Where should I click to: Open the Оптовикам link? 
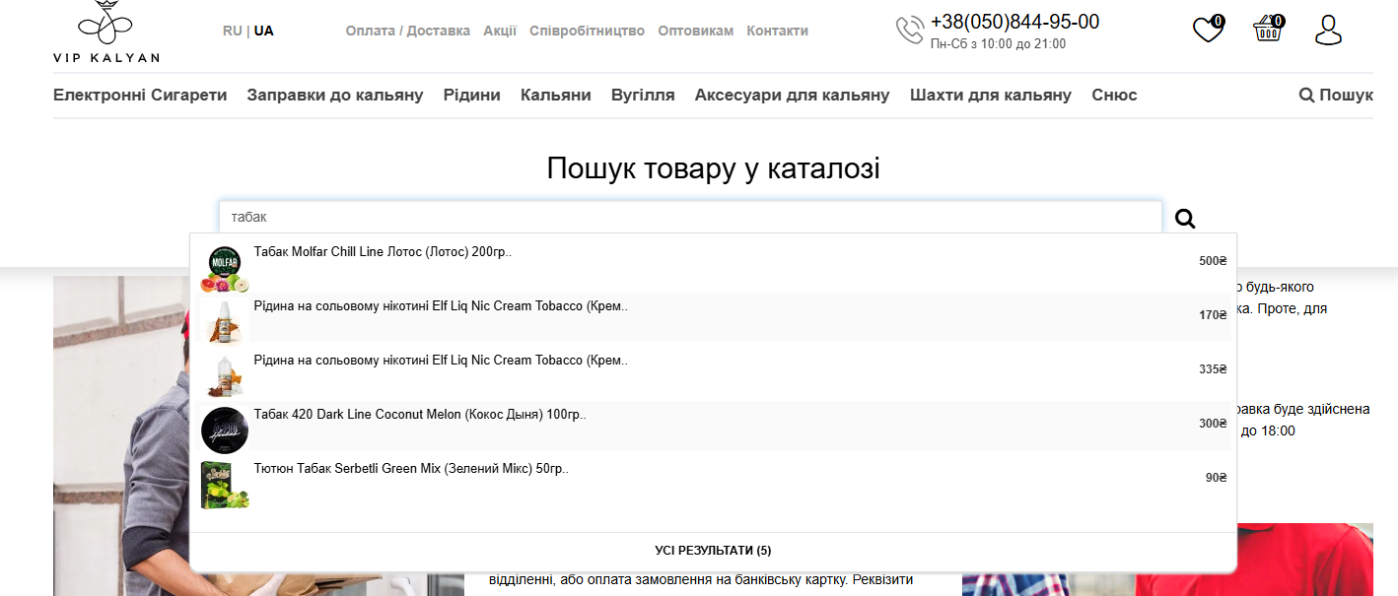[696, 31]
